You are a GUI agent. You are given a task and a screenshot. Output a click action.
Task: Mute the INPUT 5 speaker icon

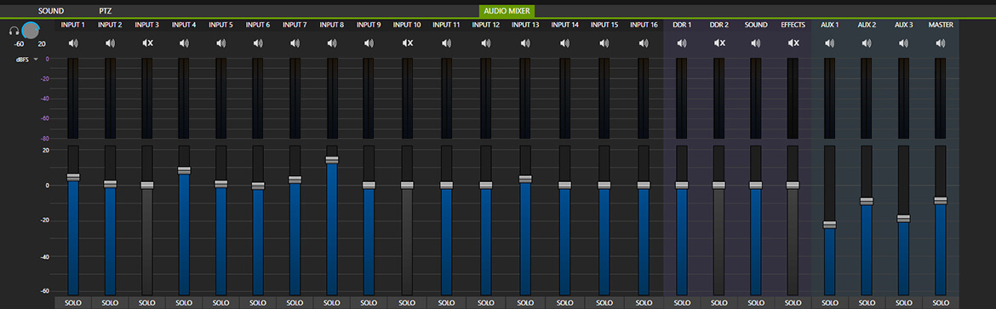coord(220,43)
